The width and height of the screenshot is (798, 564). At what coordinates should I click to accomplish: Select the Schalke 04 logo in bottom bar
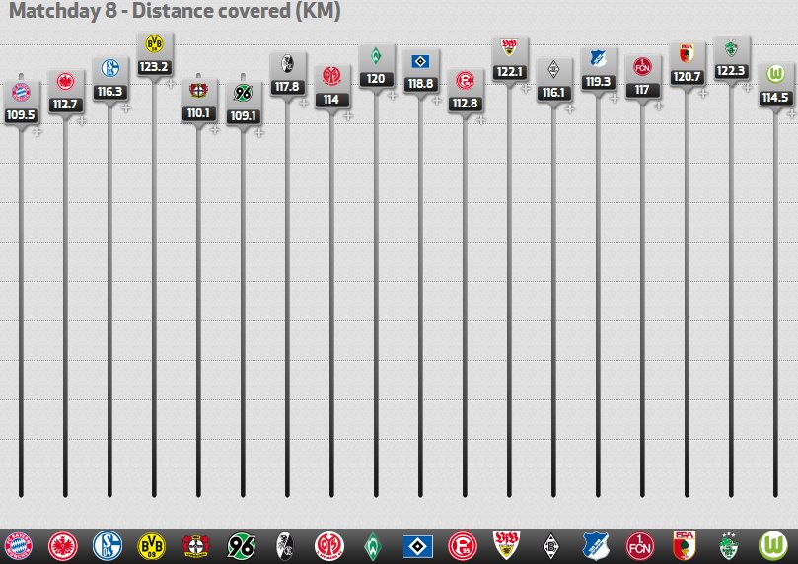[108, 545]
